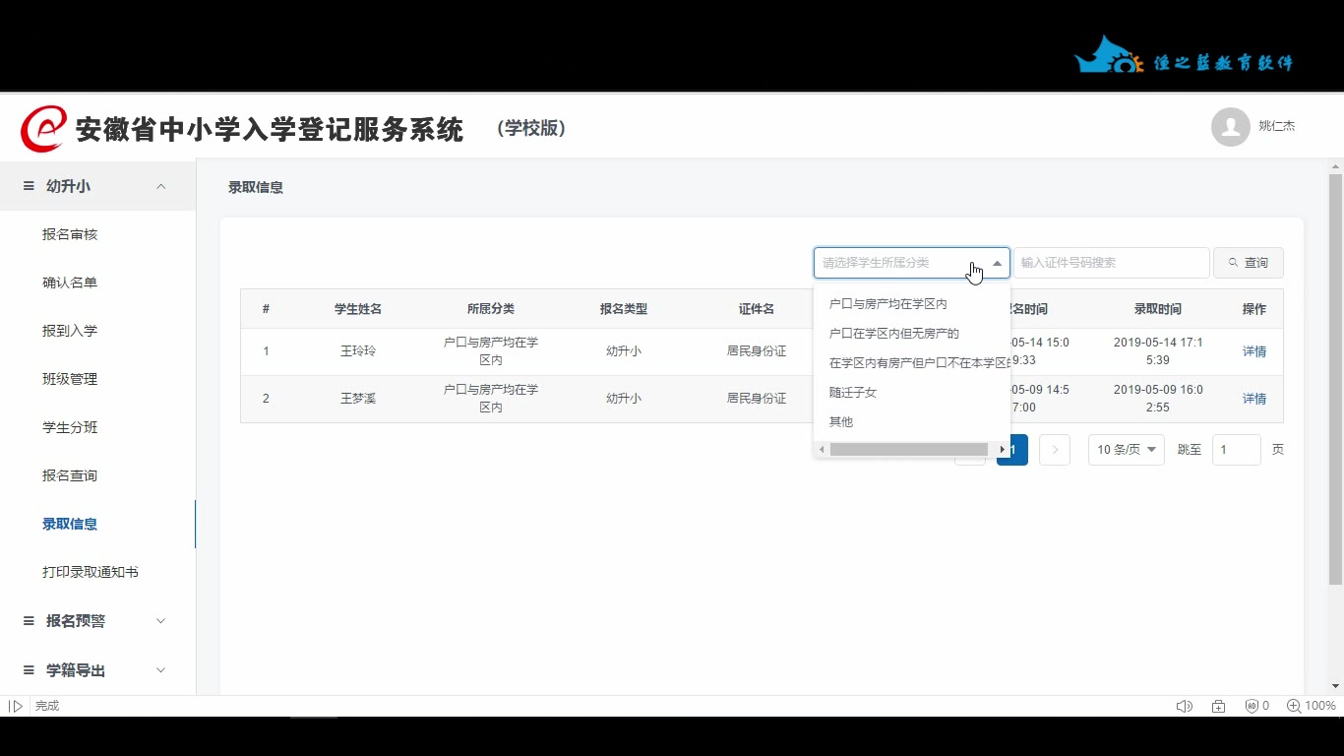Click the briefcase/add icon in the status bar
The image size is (1344, 756).
(1218, 706)
